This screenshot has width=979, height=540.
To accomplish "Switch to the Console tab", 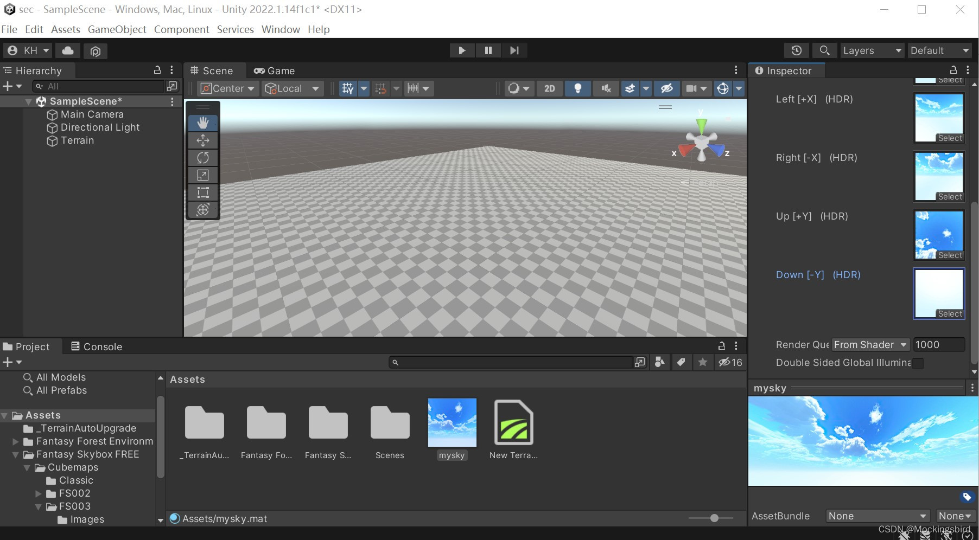I will tap(97, 346).
